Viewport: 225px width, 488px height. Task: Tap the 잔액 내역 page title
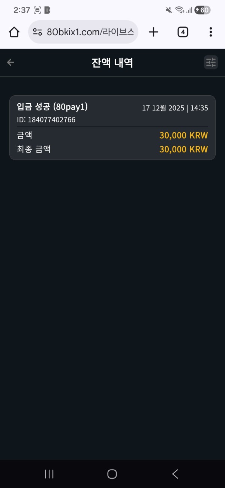pos(112,63)
